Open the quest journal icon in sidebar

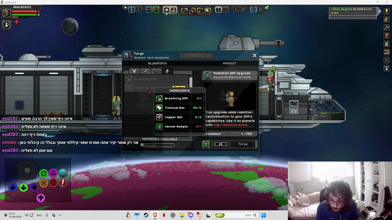tap(387, 44)
